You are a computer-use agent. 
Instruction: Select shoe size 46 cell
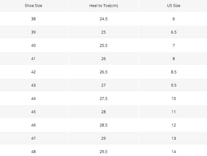33,125
